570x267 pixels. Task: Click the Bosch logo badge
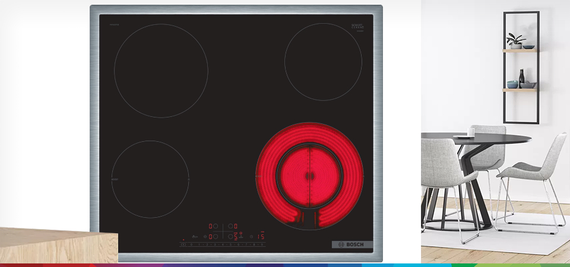pos(352,244)
